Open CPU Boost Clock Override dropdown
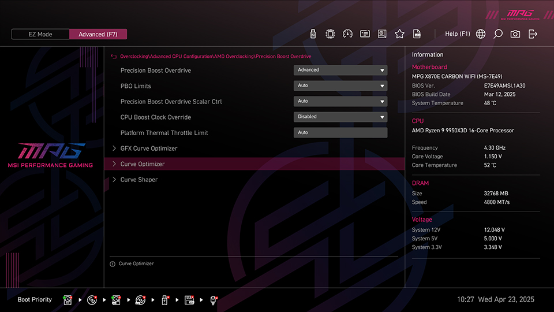This screenshot has height=312, width=554. click(x=340, y=117)
